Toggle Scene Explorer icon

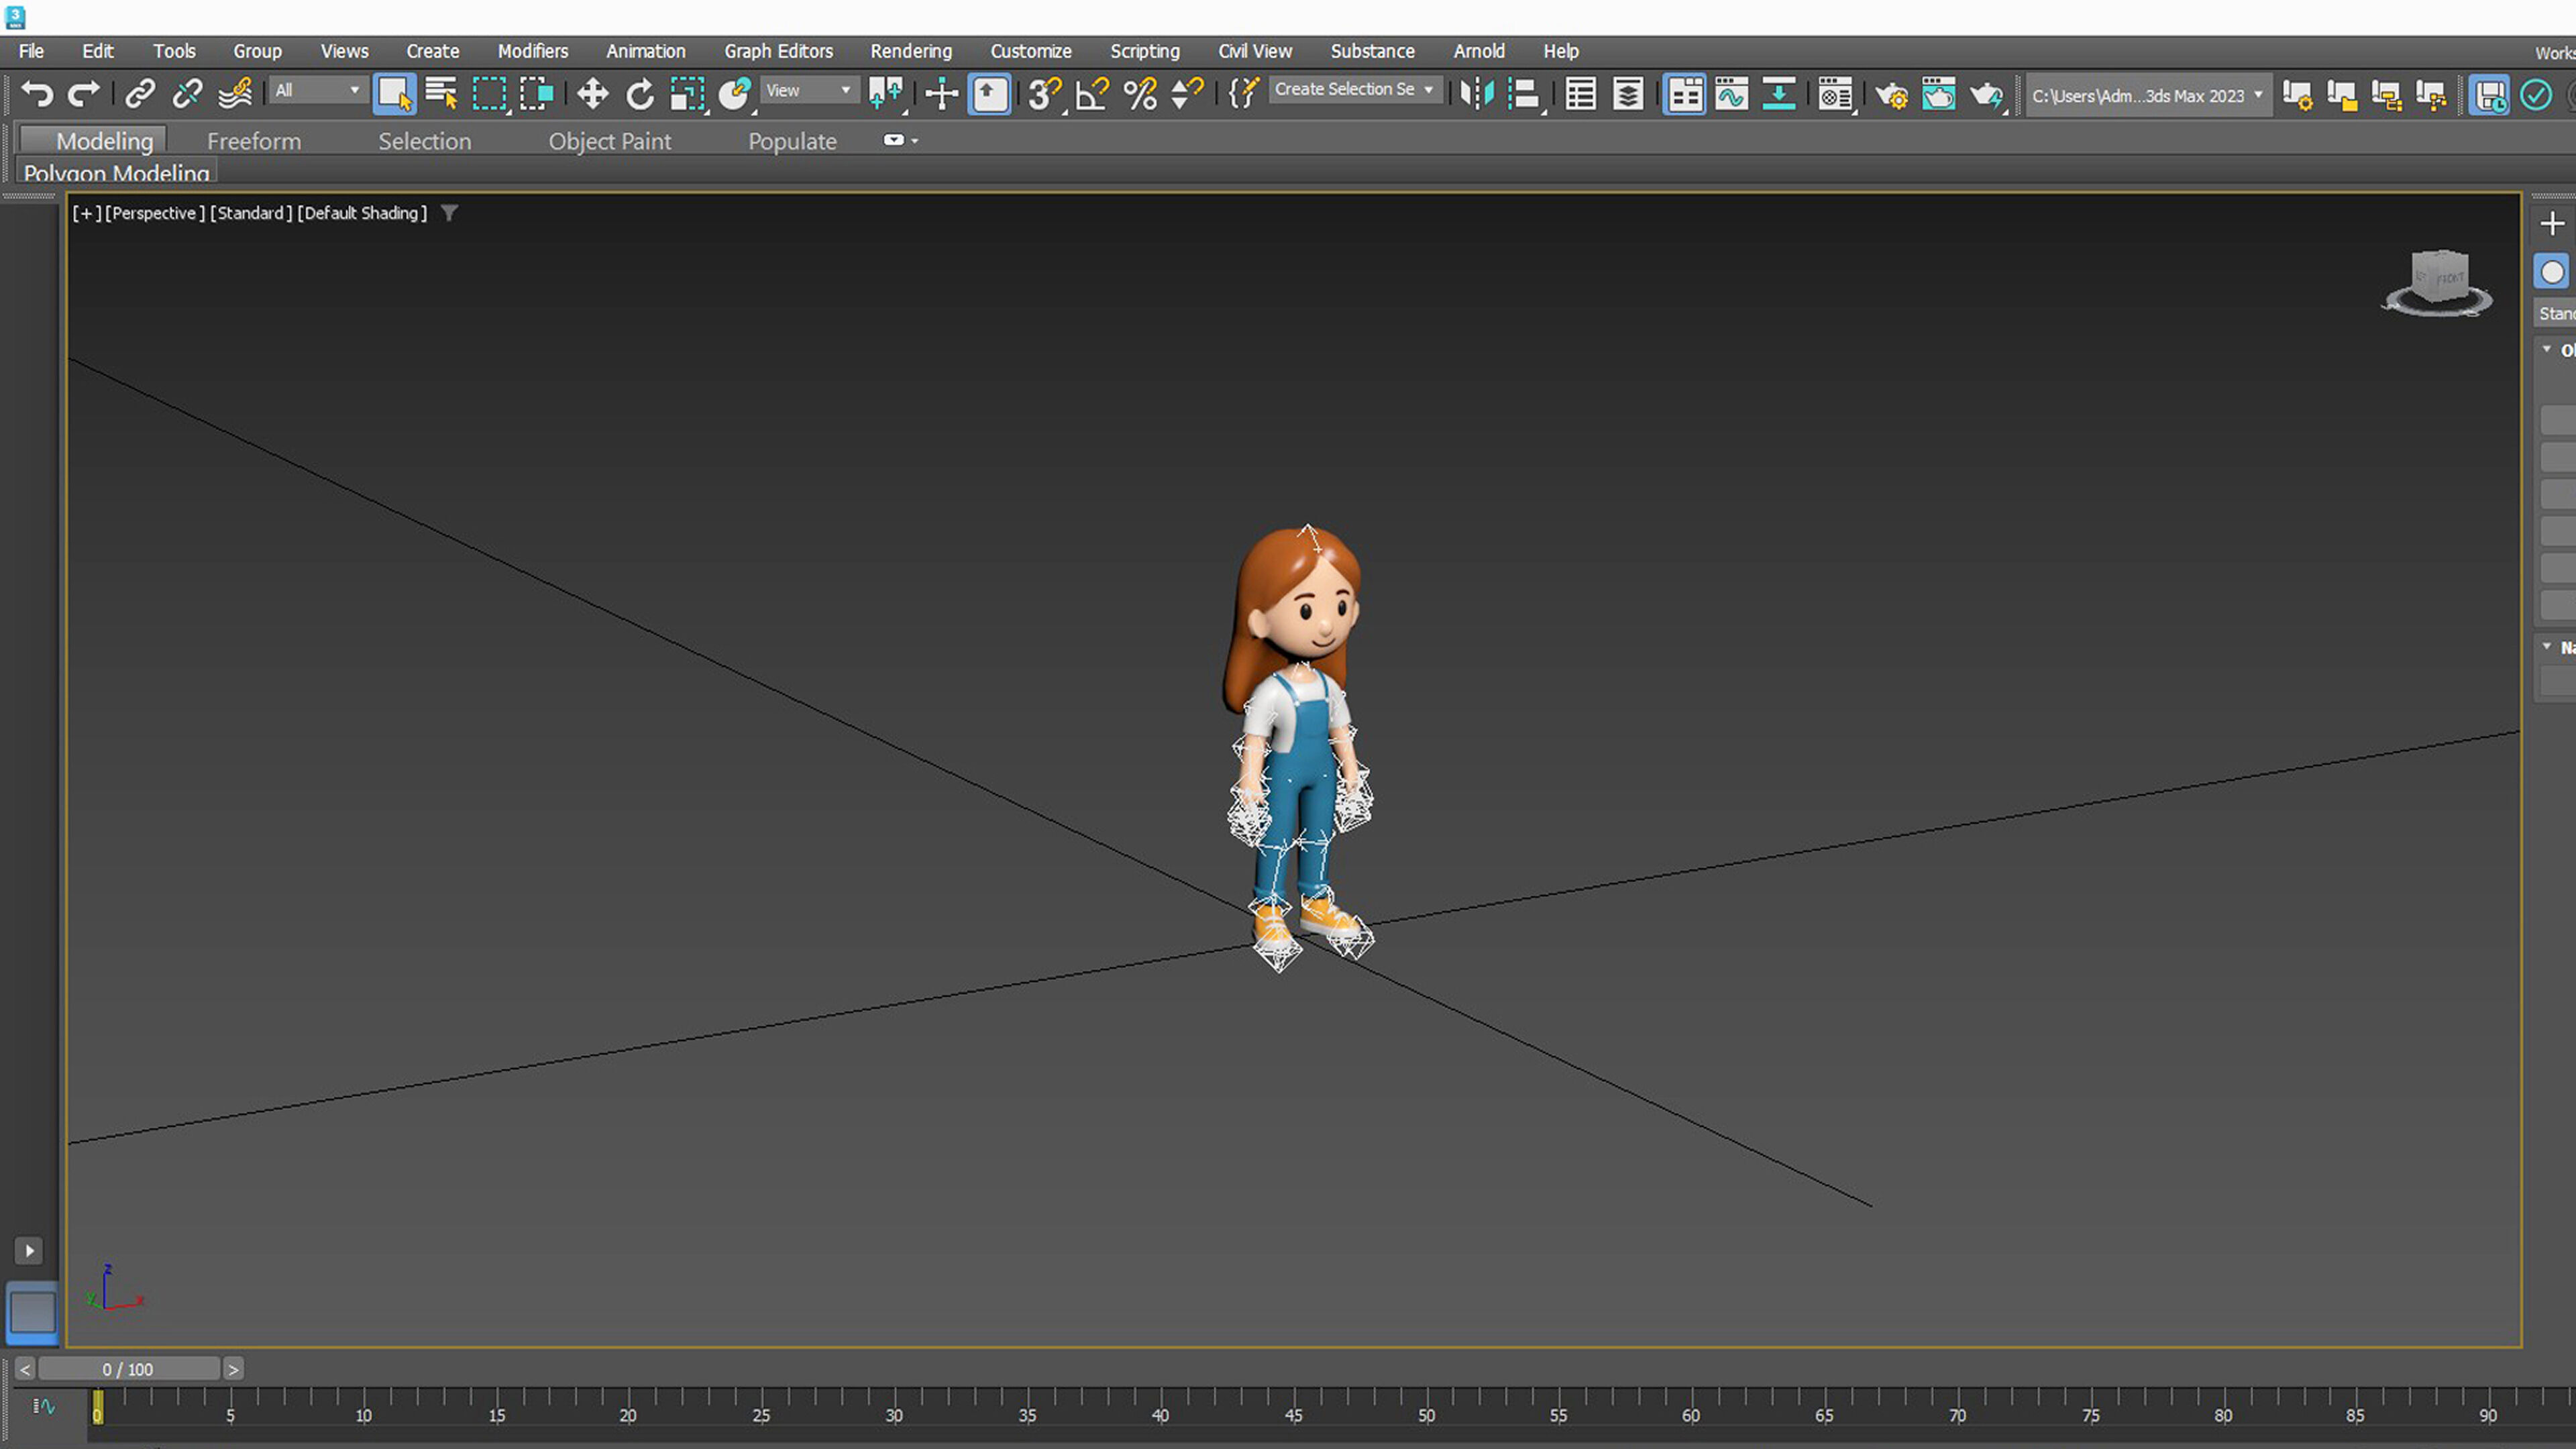1581,94
